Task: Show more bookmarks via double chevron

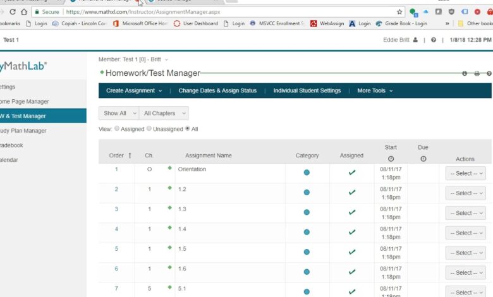Action: click(447, 23)
